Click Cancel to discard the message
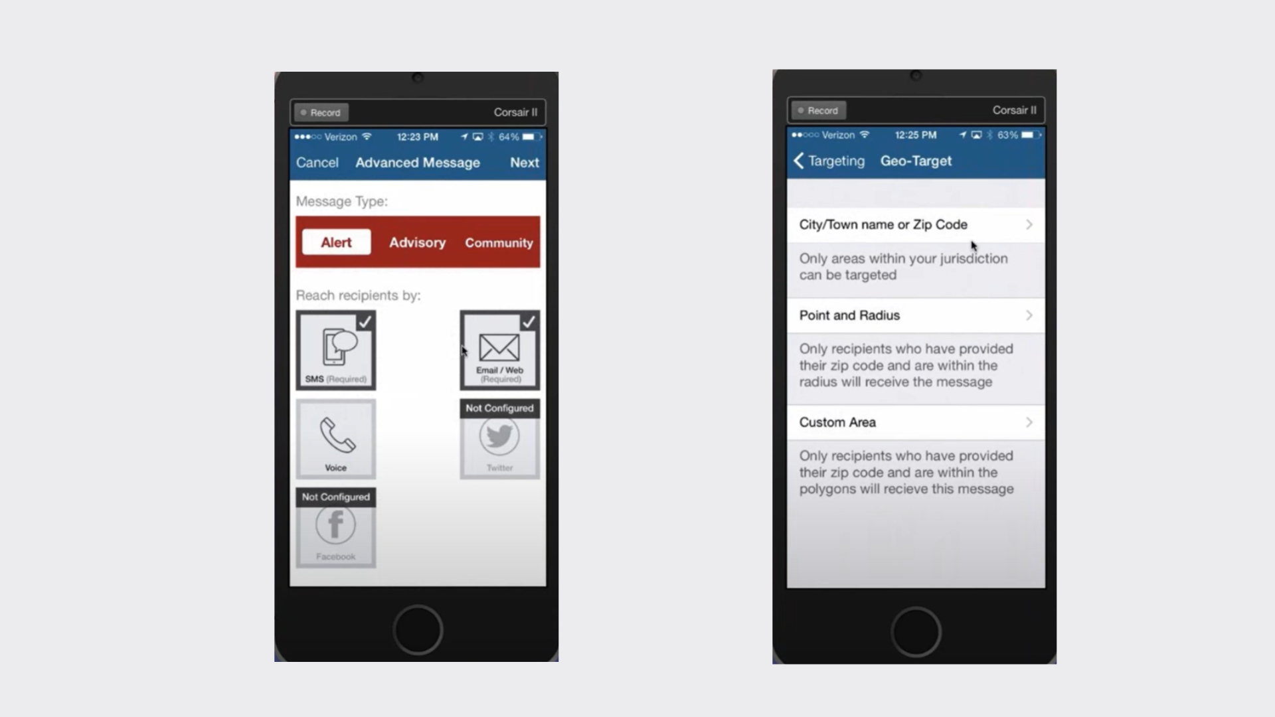Image resolution: width=1275 pixels, height=717 pixels. [317, 162]
